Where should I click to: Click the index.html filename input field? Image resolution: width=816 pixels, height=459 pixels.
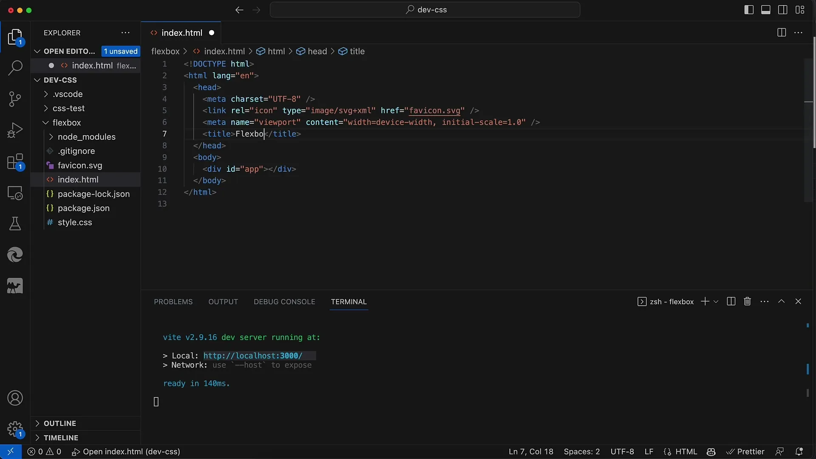[79, 179]
